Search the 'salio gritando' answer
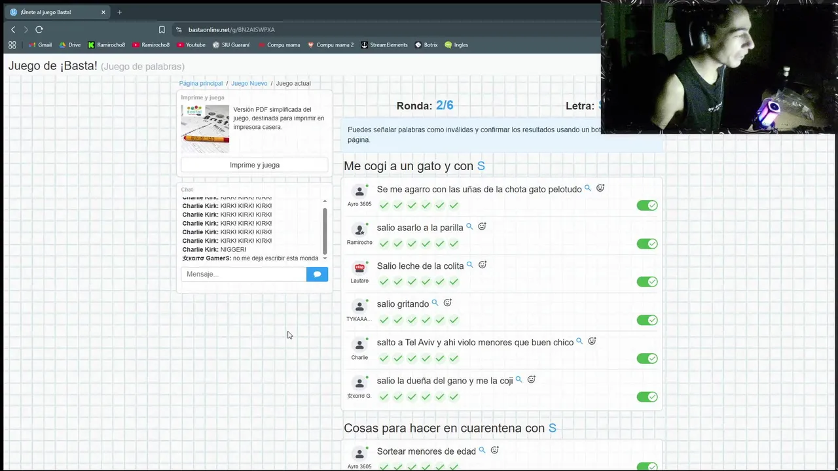838x471 pixels. coord(435,303)
